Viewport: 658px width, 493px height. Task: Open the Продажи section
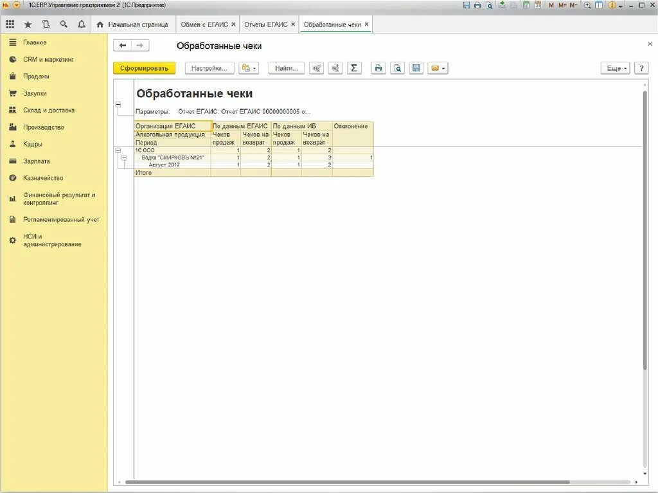[x=36, y=76]
